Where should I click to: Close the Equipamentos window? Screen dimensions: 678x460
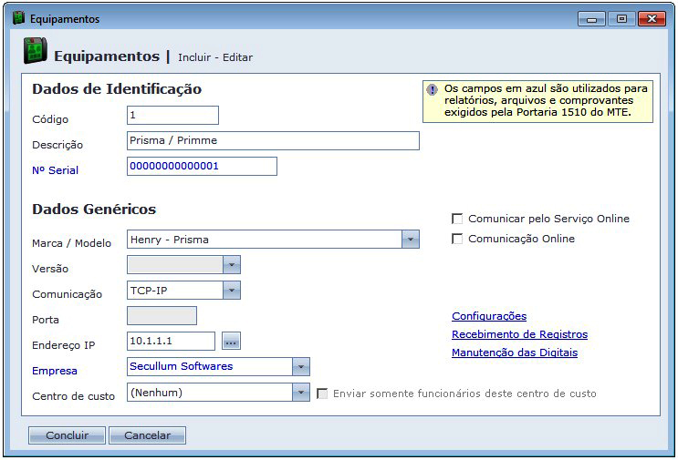[652, 18]
